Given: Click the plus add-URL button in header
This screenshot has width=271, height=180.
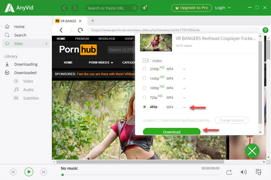Looking at the screenshot, I should [144, 8].
